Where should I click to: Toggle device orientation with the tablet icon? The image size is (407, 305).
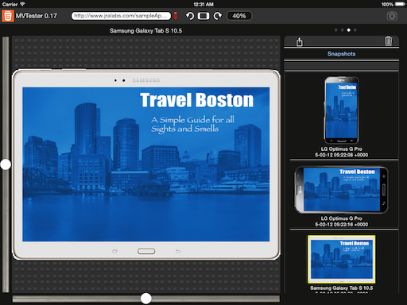pos(203,16)
